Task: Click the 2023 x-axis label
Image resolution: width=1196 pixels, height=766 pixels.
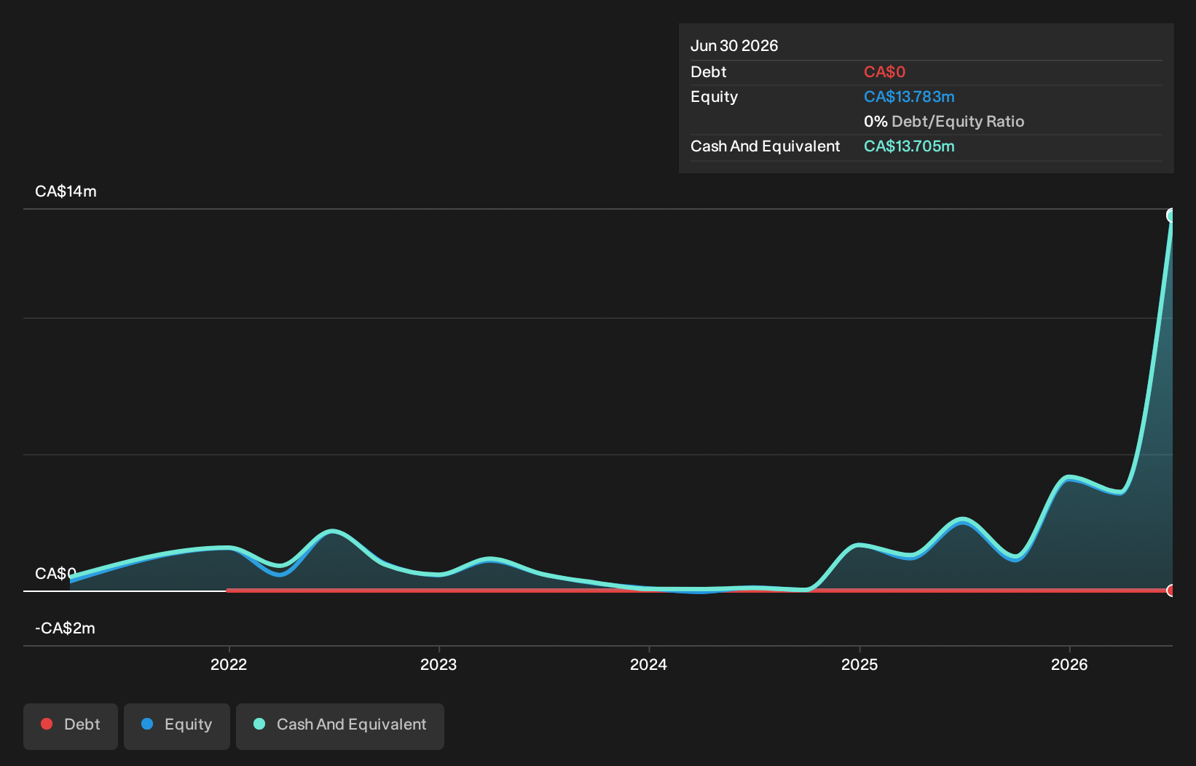Action: pos(438,664)
